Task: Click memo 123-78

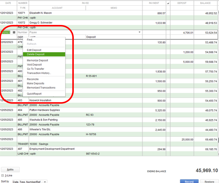Action: click(90, 124)
